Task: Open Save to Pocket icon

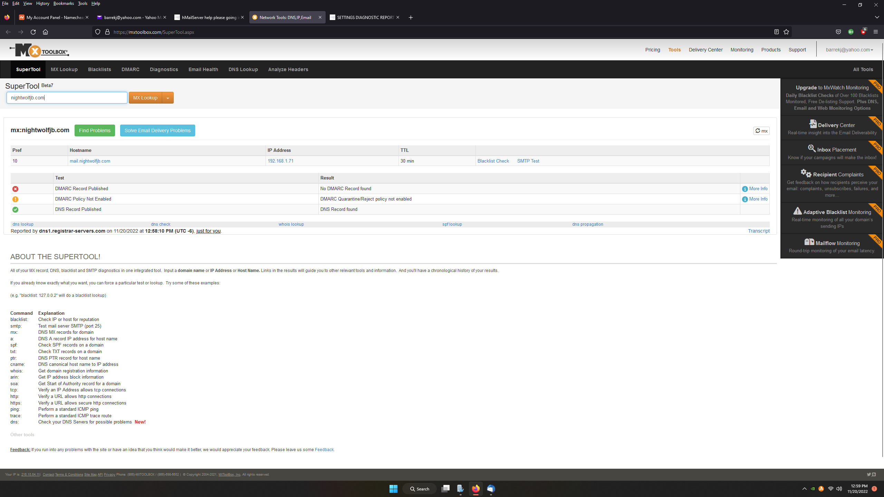Action: click(x=838, y=32)
